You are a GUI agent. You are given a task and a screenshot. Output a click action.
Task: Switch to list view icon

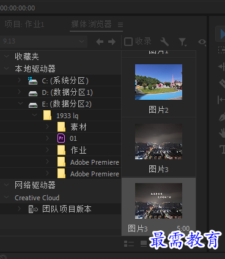coord(129,244)
